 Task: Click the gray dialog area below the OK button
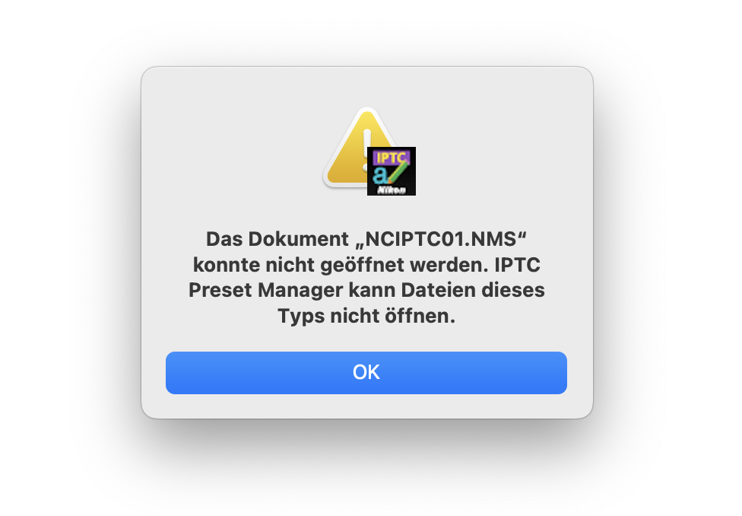pyautogui.click(x=366, y=406)
